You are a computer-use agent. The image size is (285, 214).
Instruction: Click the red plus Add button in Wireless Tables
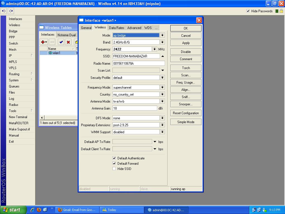(44, 42)
